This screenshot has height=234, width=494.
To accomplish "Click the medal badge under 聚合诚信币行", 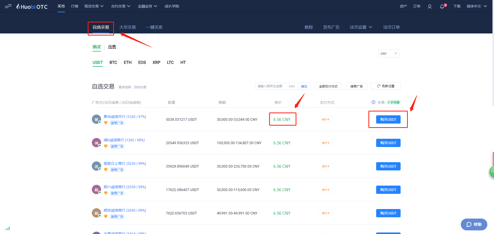I will [106, 123].
